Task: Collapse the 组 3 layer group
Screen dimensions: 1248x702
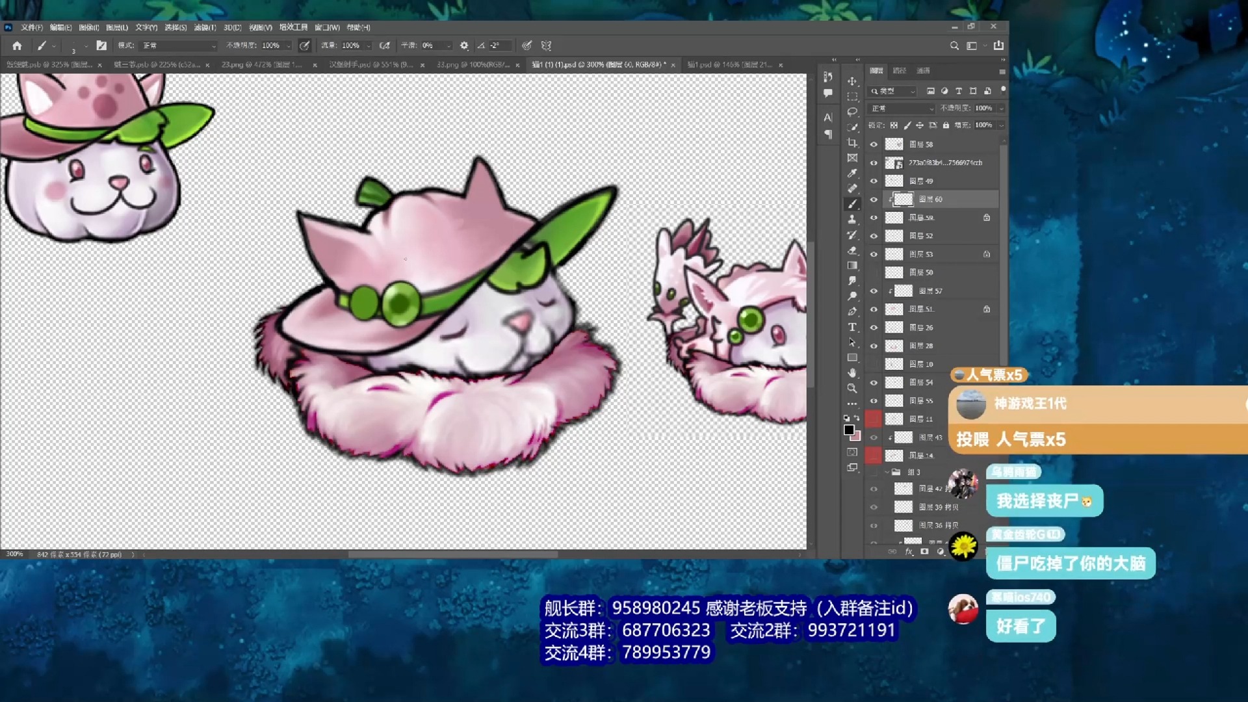Action: coord(887,472)
